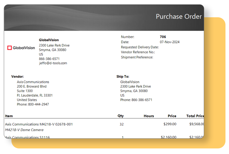The width and height of the screenshot is (229, 154).
Task: Click the 'Vendor:' section heading
Action: coord(18,76)
